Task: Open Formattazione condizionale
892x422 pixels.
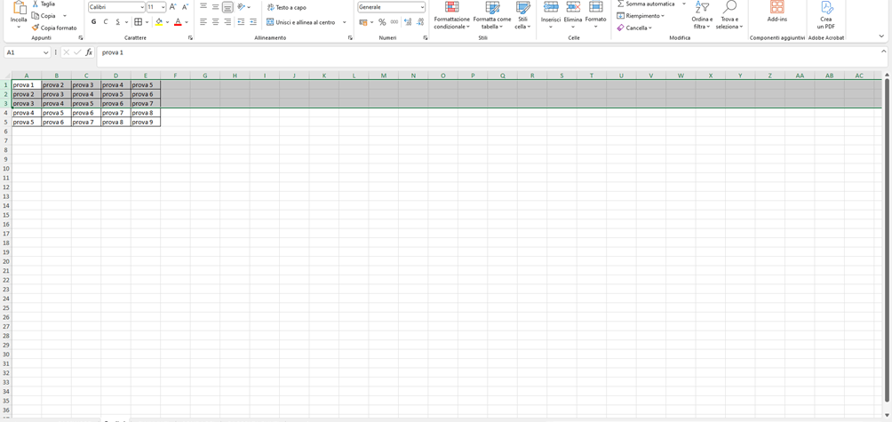Action: coord(451,8)
